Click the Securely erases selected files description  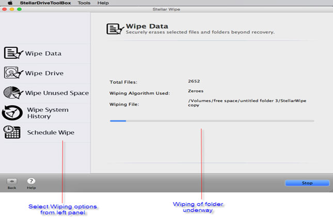pyautogui.click(x=200, y=32)
